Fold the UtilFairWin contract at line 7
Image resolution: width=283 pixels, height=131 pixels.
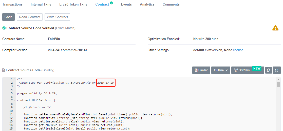click(14, 100)
